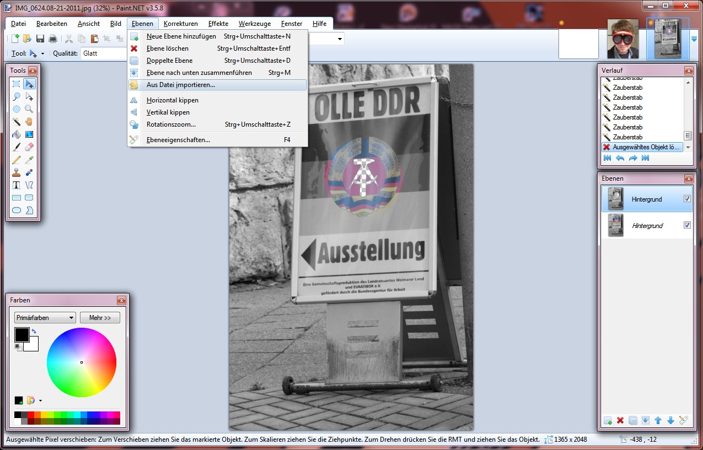
Task: Select the Pan hand tool
Action: 30,122
